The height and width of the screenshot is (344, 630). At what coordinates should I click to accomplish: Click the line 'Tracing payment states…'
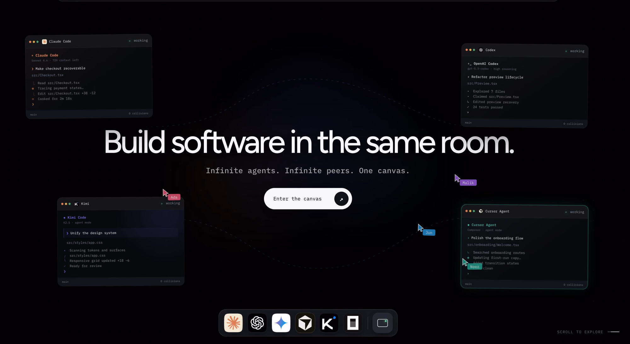[x=60, y=88]
